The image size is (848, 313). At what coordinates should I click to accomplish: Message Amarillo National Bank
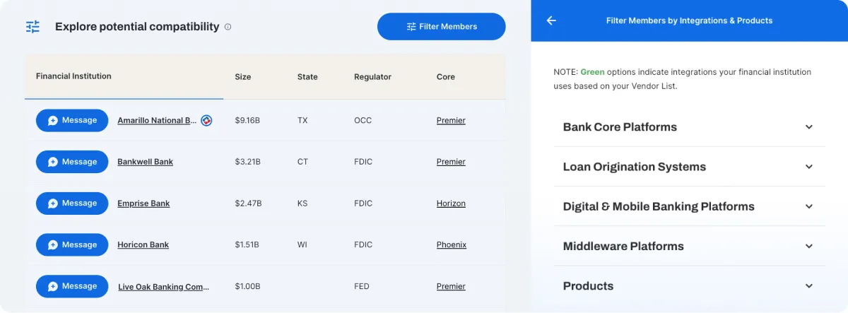point(72,121)
